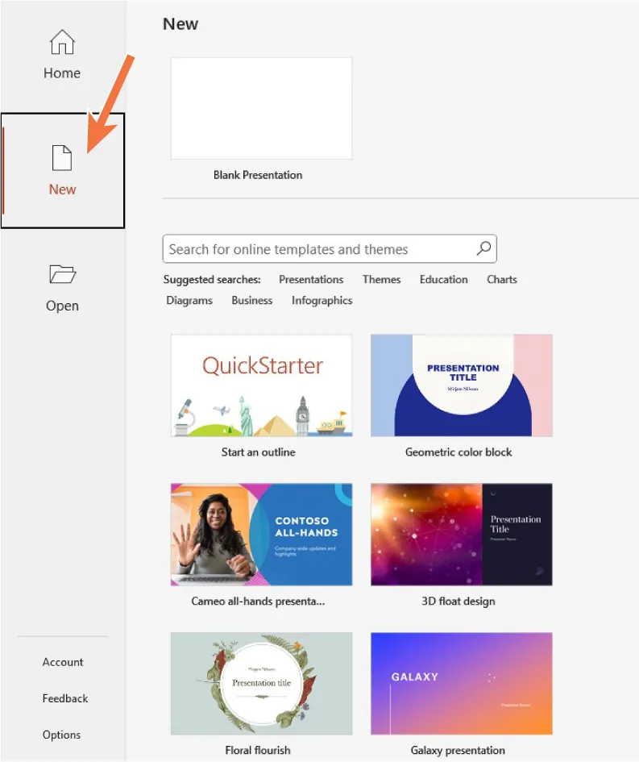The height and width of the screenshot is (762, 639).
Task: Select the New document icon
Action: 62,158
